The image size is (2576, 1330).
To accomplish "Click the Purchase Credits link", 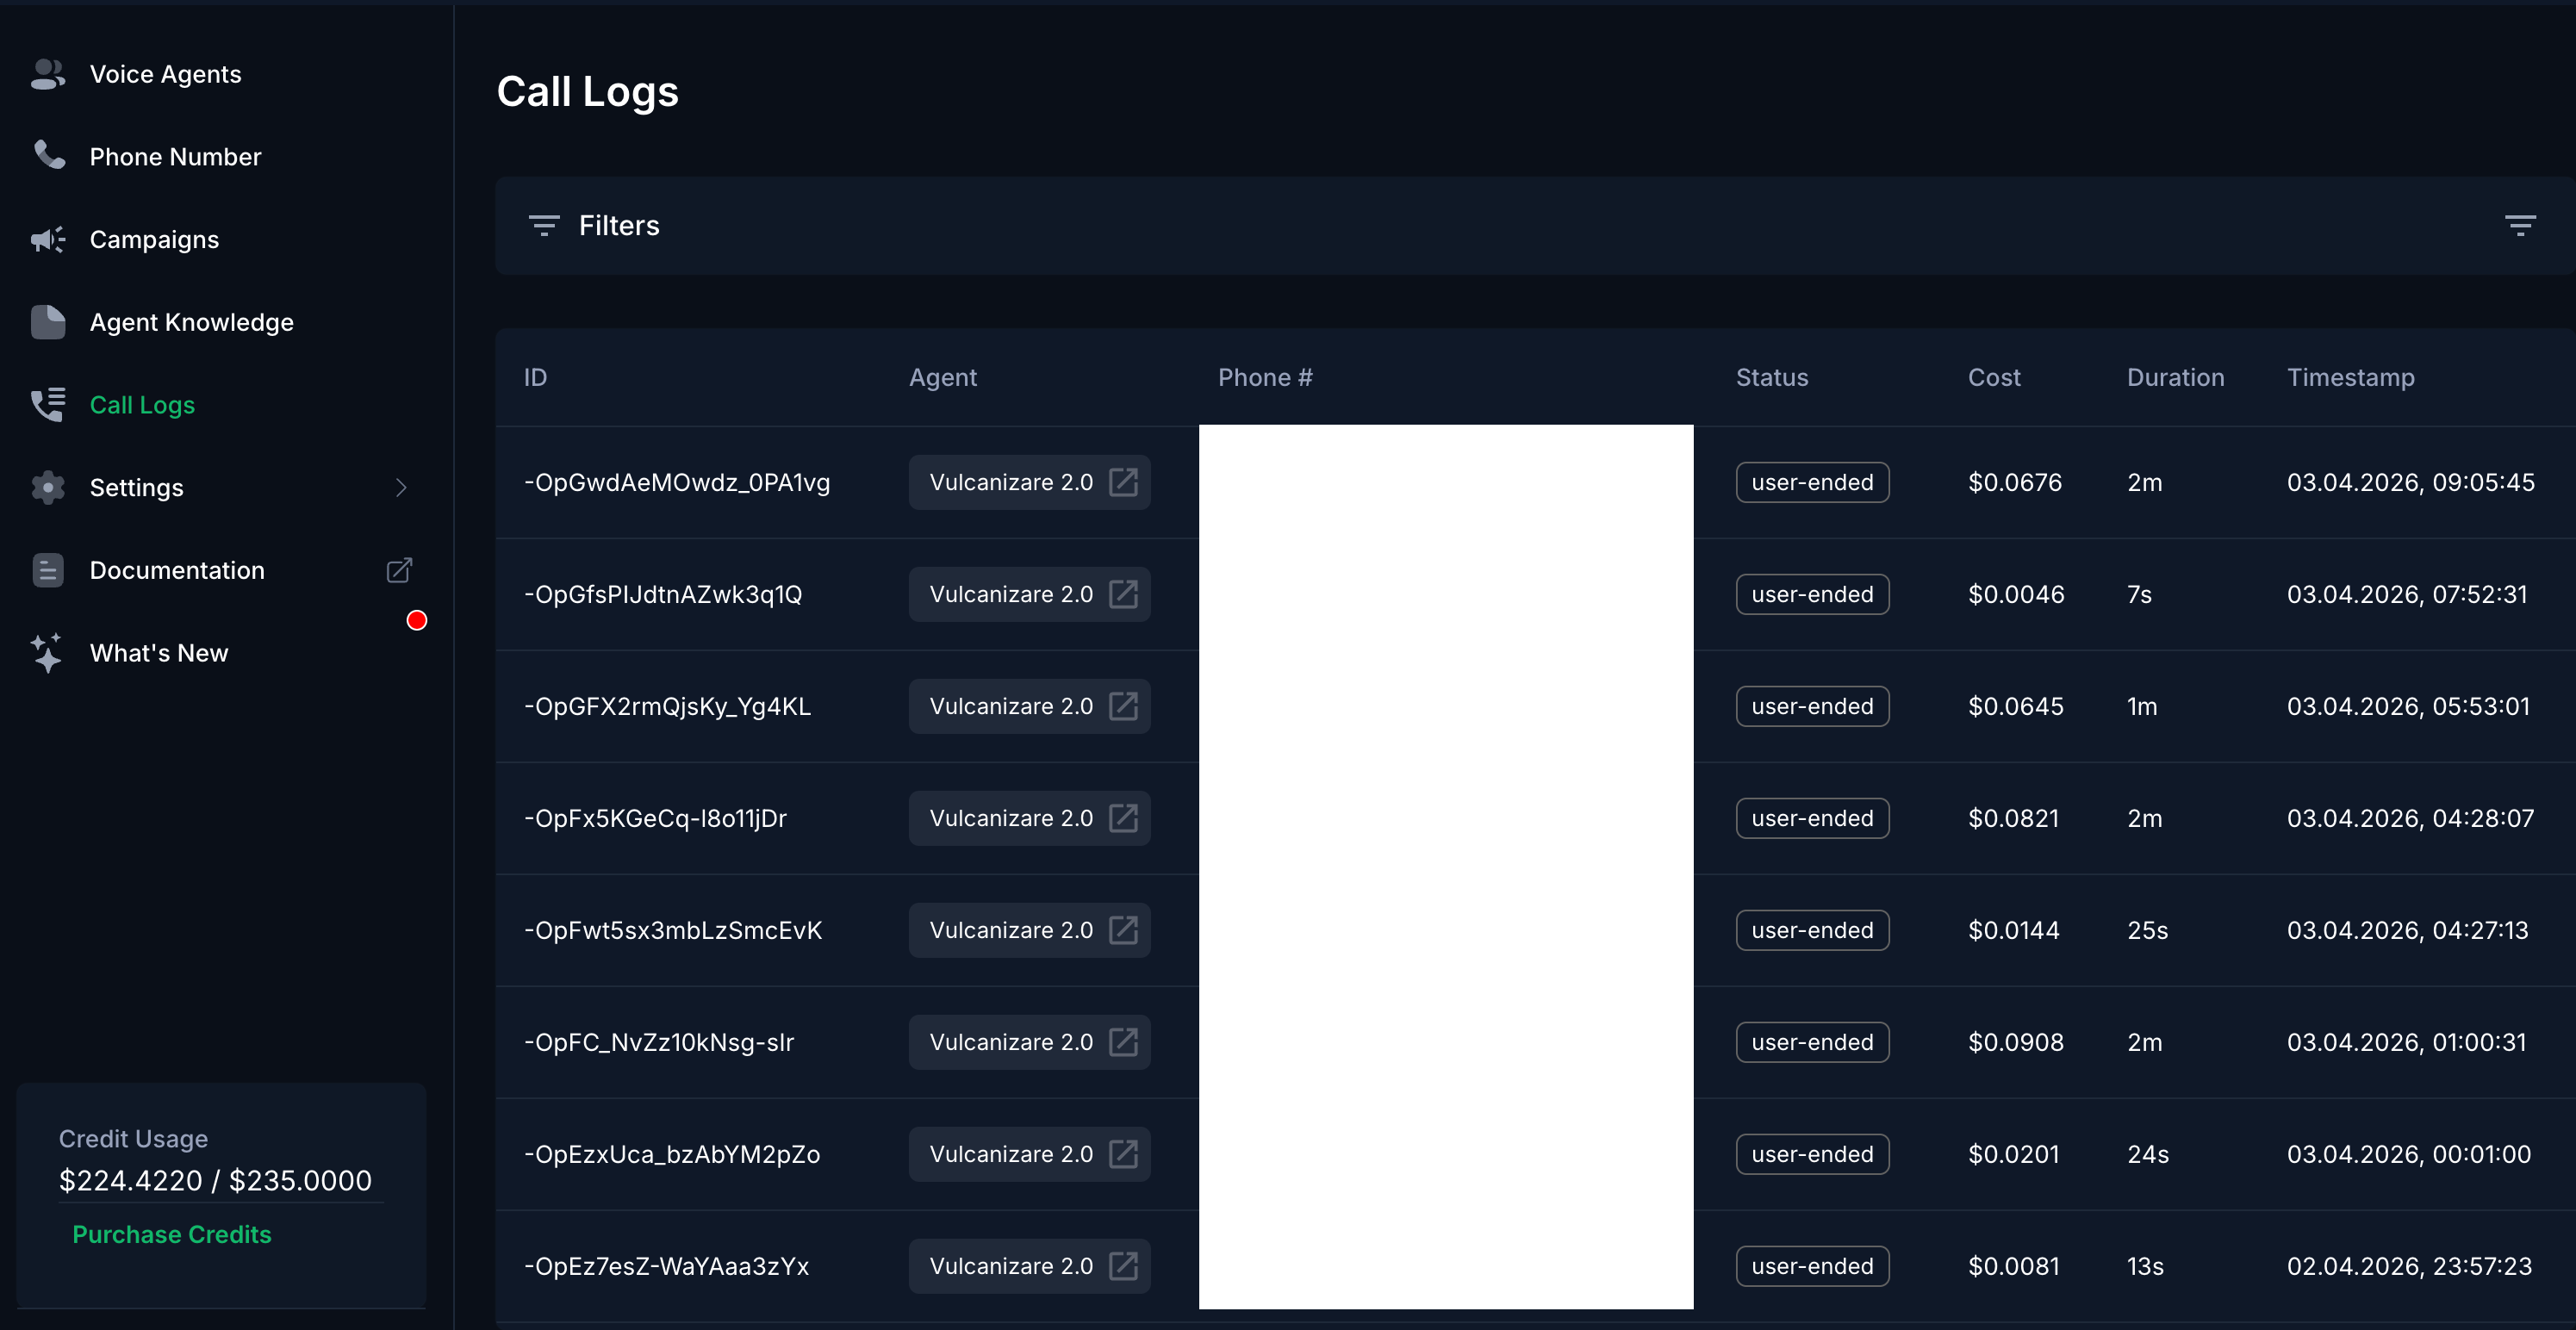I will (172, 1234).
